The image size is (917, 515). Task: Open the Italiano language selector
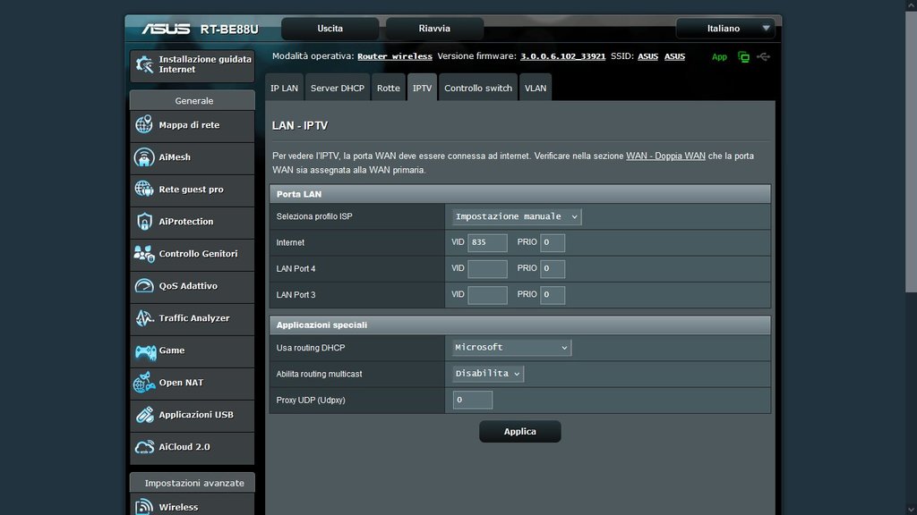click(x=724, y=29)
